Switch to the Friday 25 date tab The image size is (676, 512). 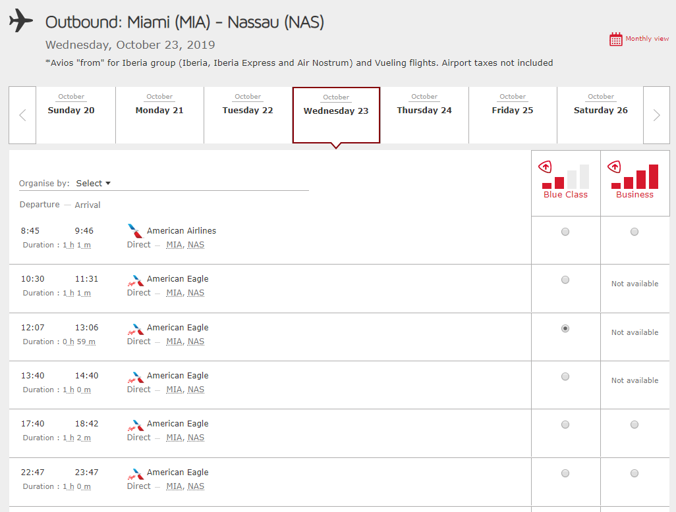513,115
